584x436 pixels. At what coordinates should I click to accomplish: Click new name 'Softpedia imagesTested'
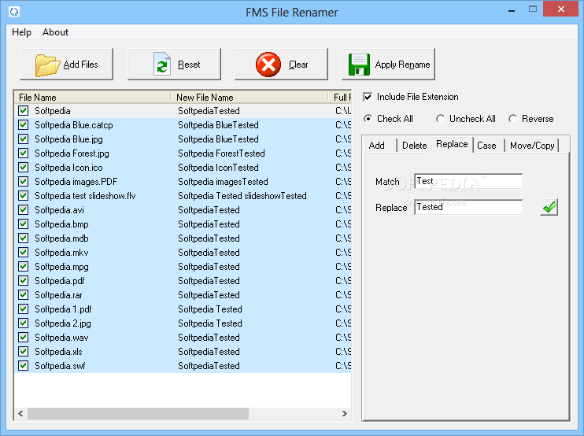point(223,182)
